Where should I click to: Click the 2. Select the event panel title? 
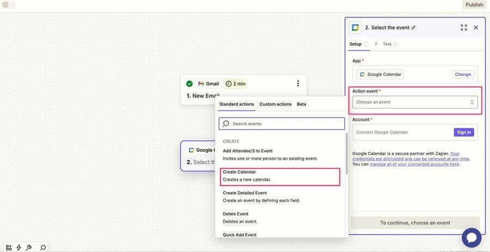[387, 27]
